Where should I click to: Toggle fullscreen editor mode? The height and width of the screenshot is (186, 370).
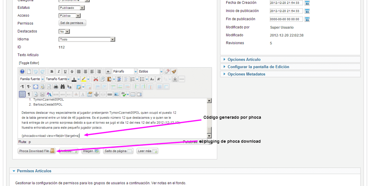tap(36, 87)
